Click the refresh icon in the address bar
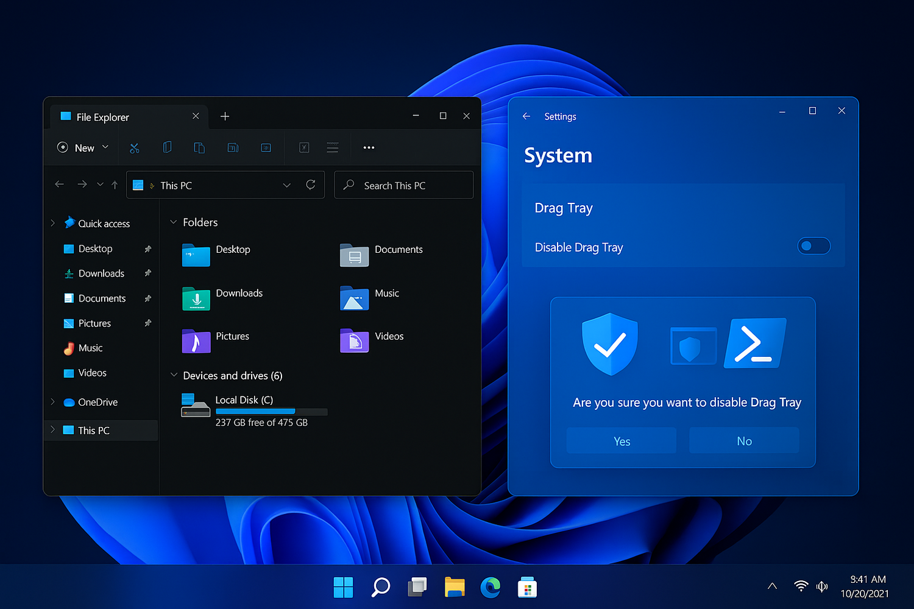This screenshot has height=609, width=914. tap(311, 185)
